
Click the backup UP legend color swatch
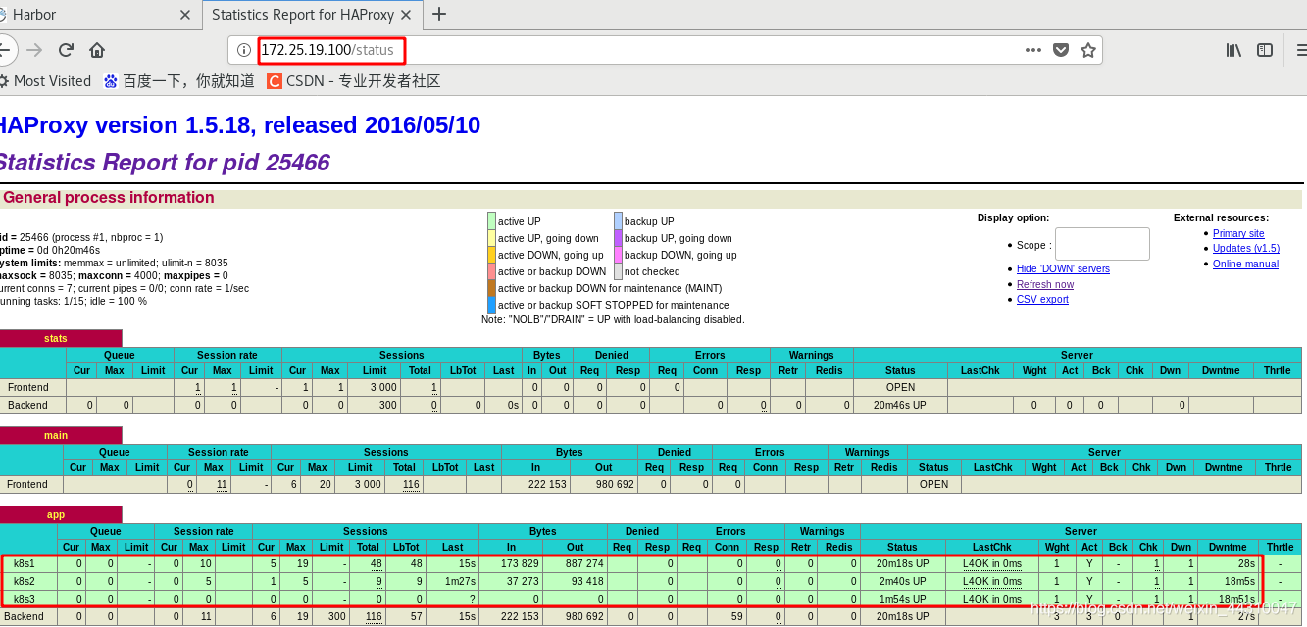point(618,221)
